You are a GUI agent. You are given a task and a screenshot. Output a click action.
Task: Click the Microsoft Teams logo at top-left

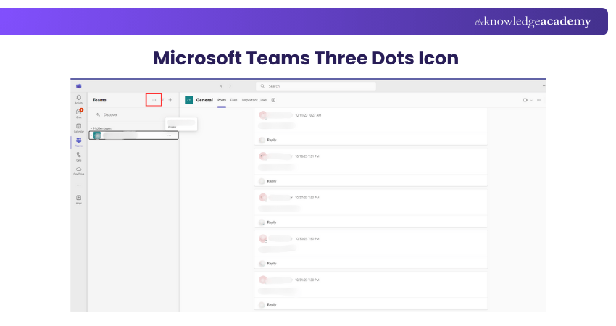click(78, 86)
